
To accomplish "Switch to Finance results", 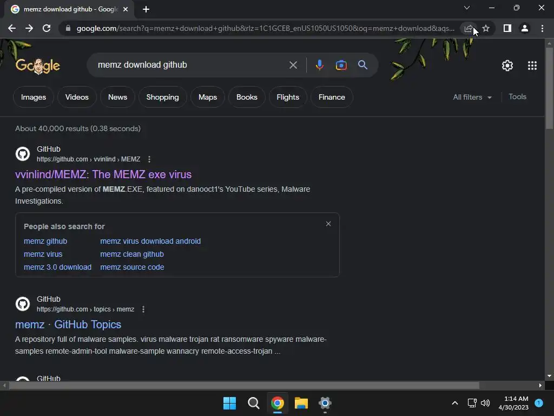I will (x=332, y=97).
